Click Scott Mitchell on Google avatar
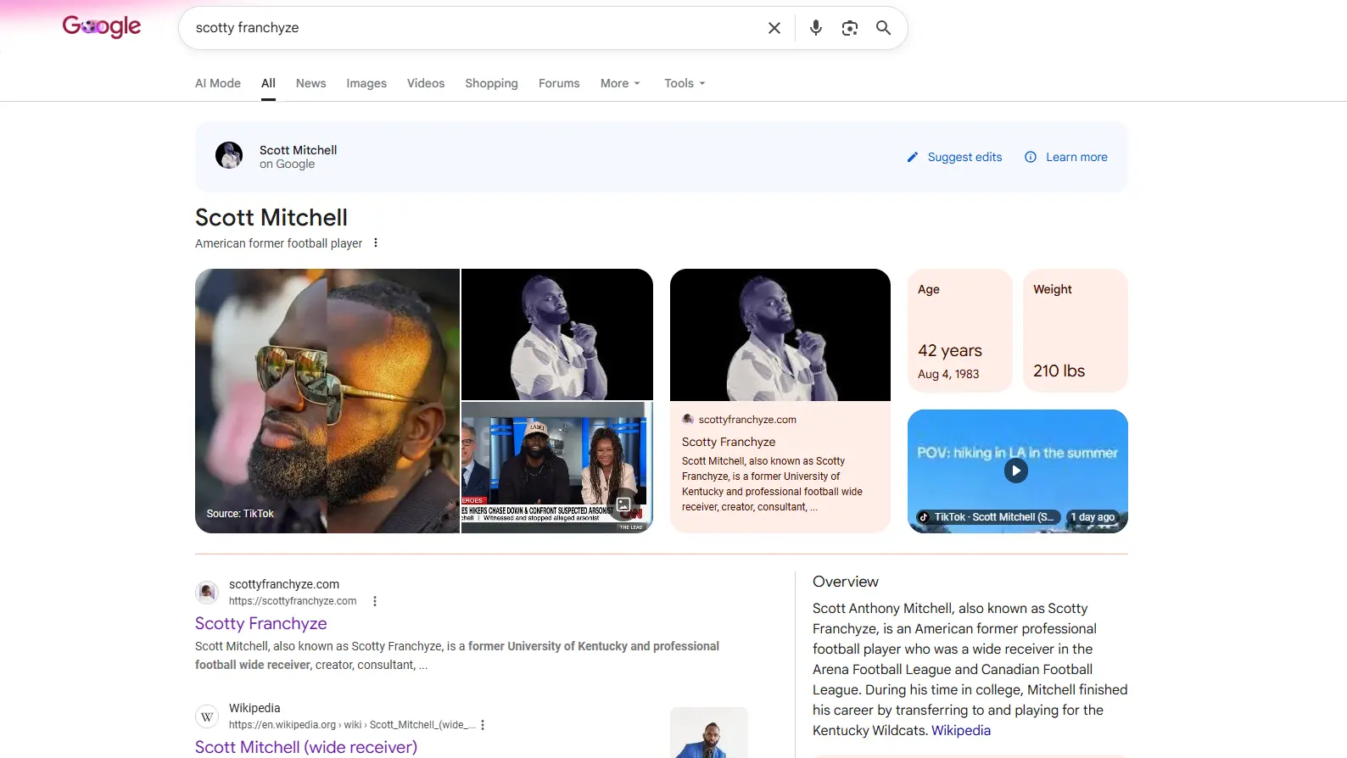1347x758 pixels. click(229, 155)
